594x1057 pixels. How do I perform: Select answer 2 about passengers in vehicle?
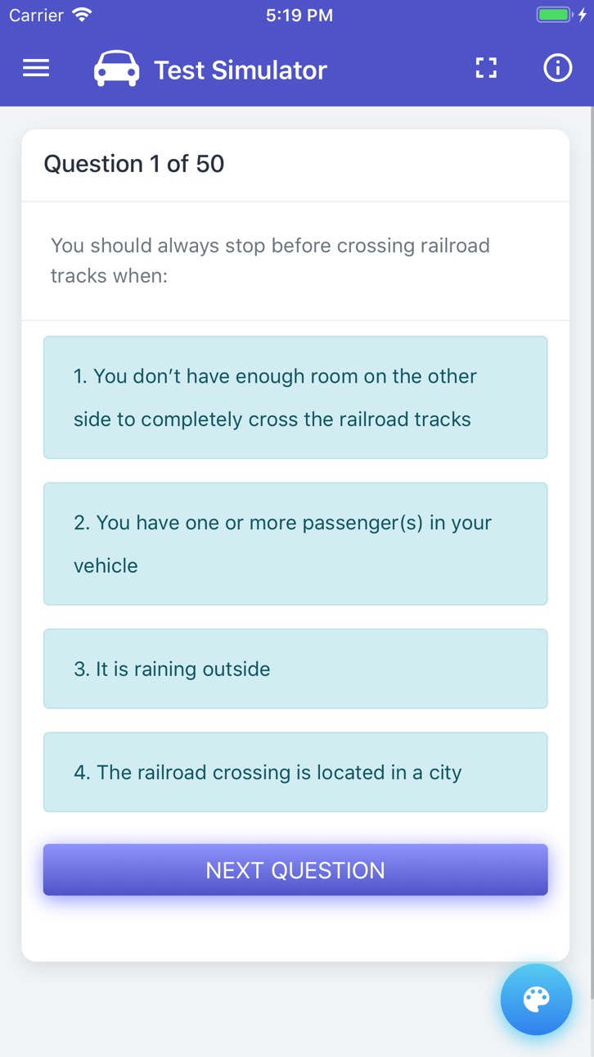point(295,544)
